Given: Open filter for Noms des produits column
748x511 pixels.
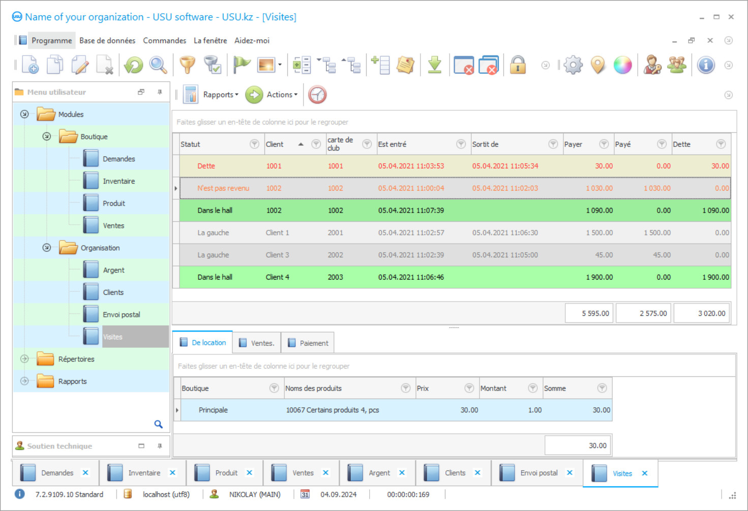Looking at the screenshot, I should coord(405,388).
